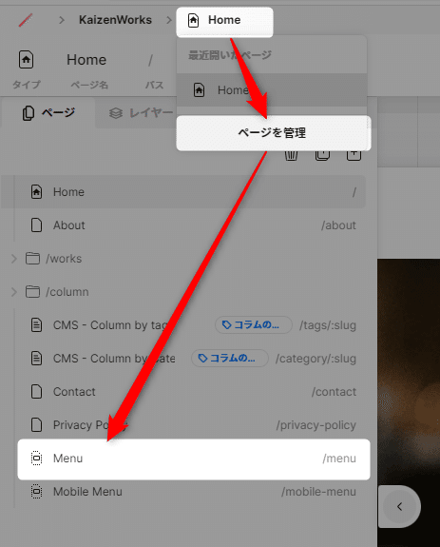Screen dimensions: 440x547
Task: Click the duplicate page icon
Action: point(322,155)
